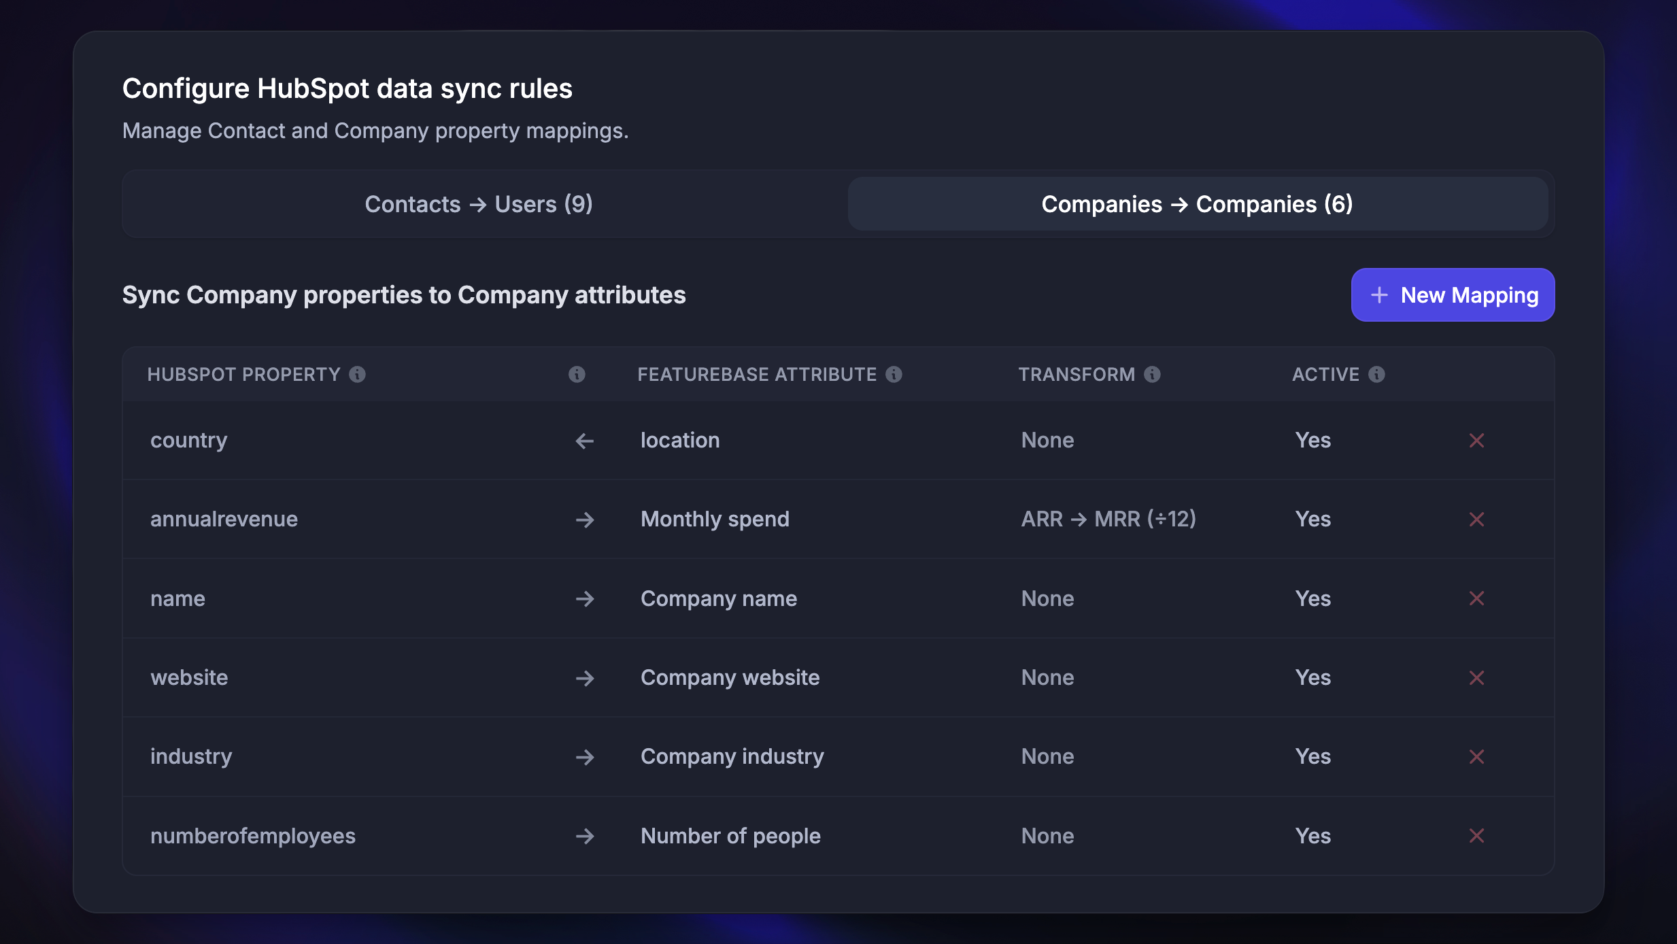Click info icon beside Active header
This screenshot has width=1677, height=944.
coord(1376,374)
